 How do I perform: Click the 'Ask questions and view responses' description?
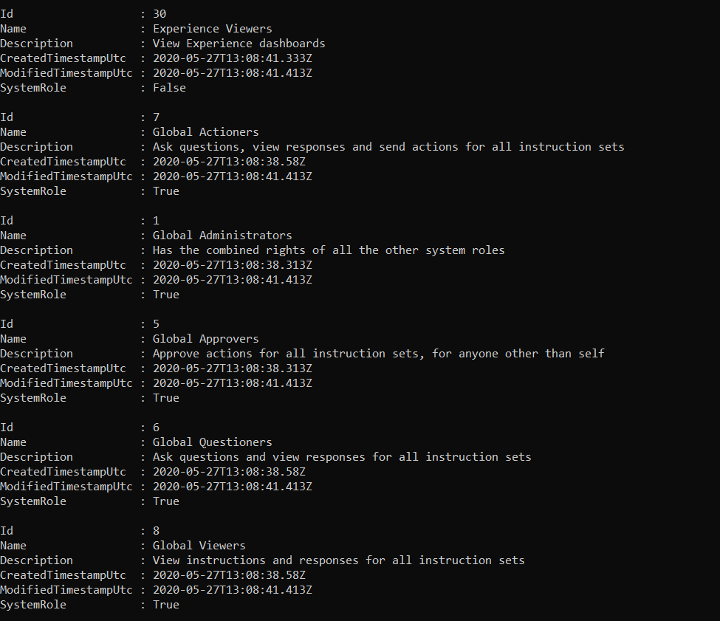pyautogui.click(x=342, y=457)
